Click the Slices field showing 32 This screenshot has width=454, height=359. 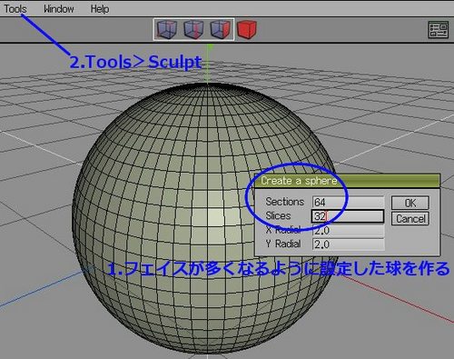click(348, 216)
